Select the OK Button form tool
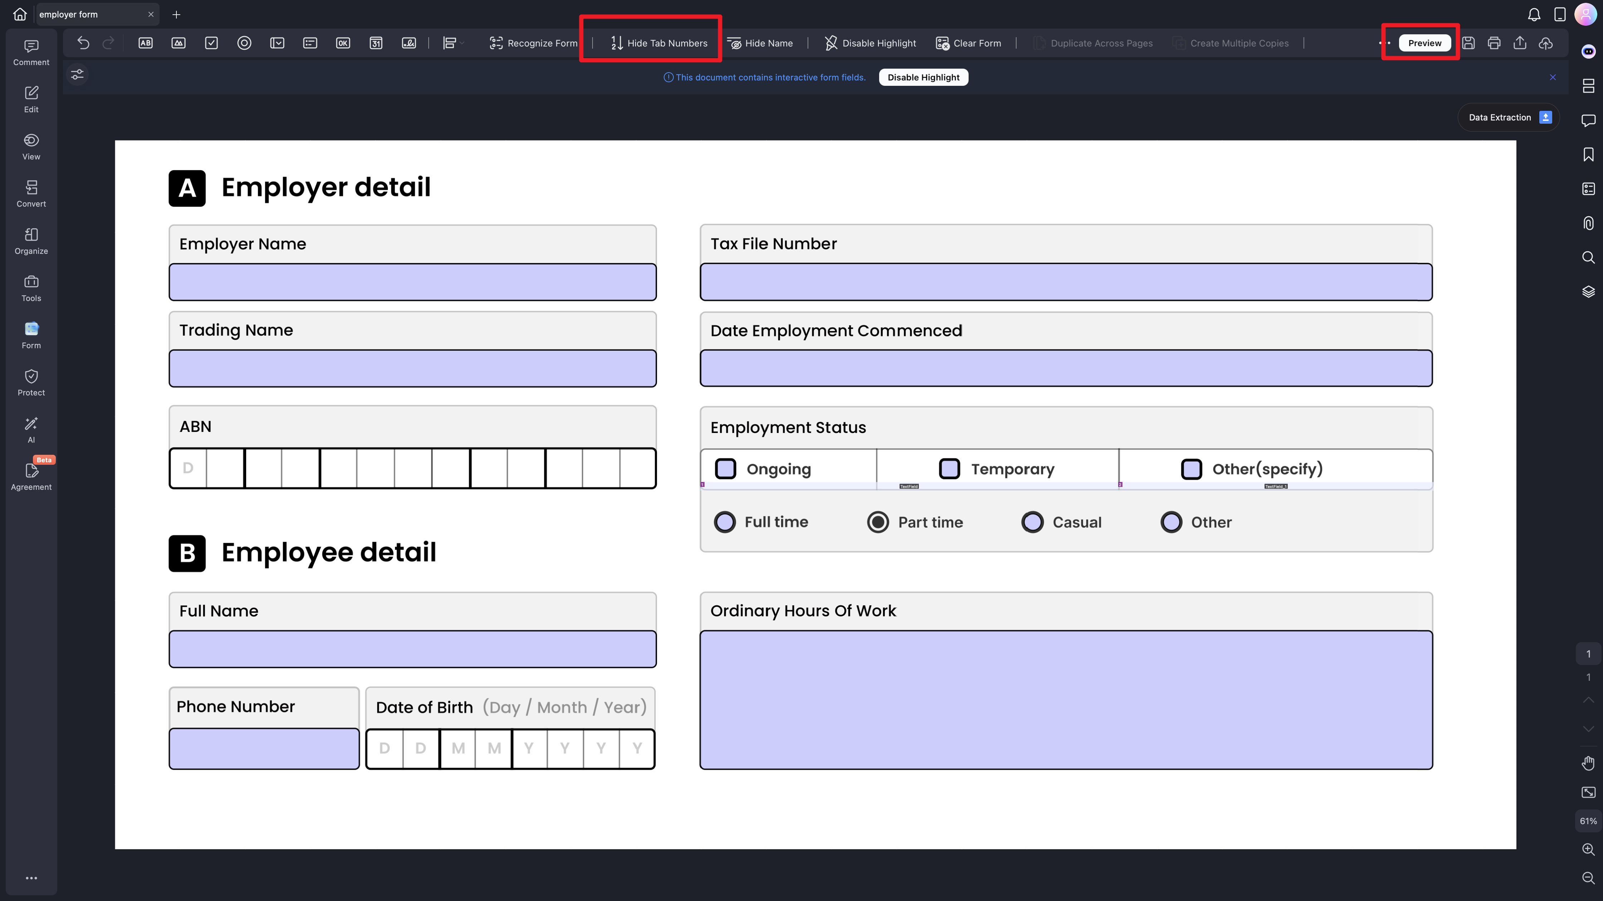 (343, 43)
